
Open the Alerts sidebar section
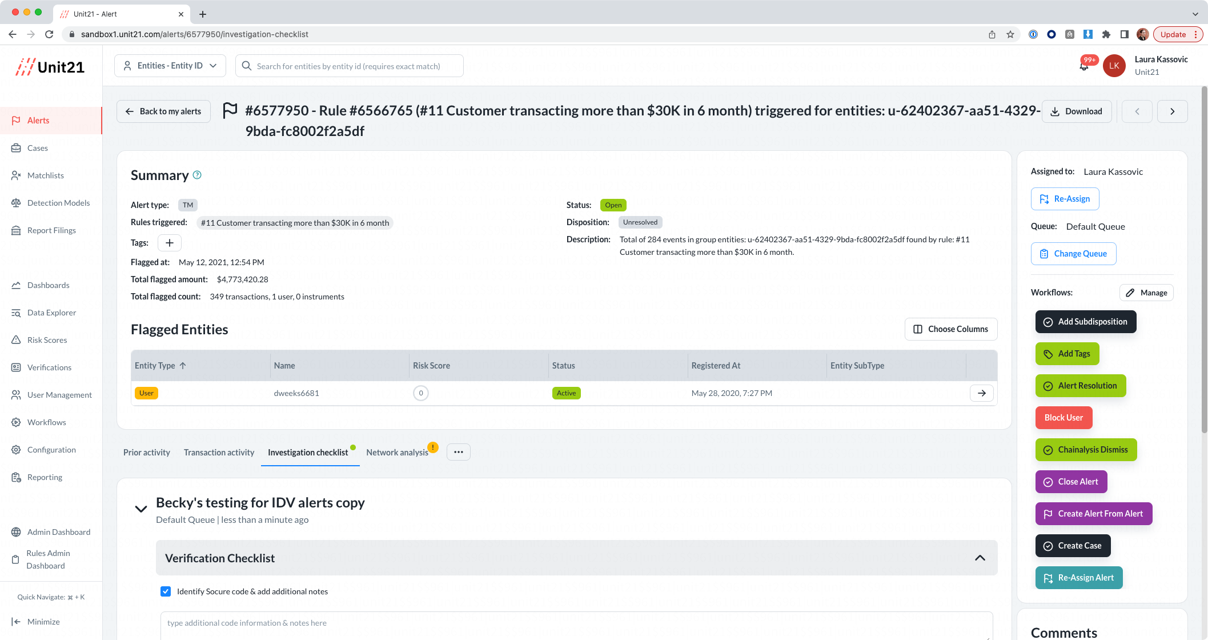pos(51,121)
